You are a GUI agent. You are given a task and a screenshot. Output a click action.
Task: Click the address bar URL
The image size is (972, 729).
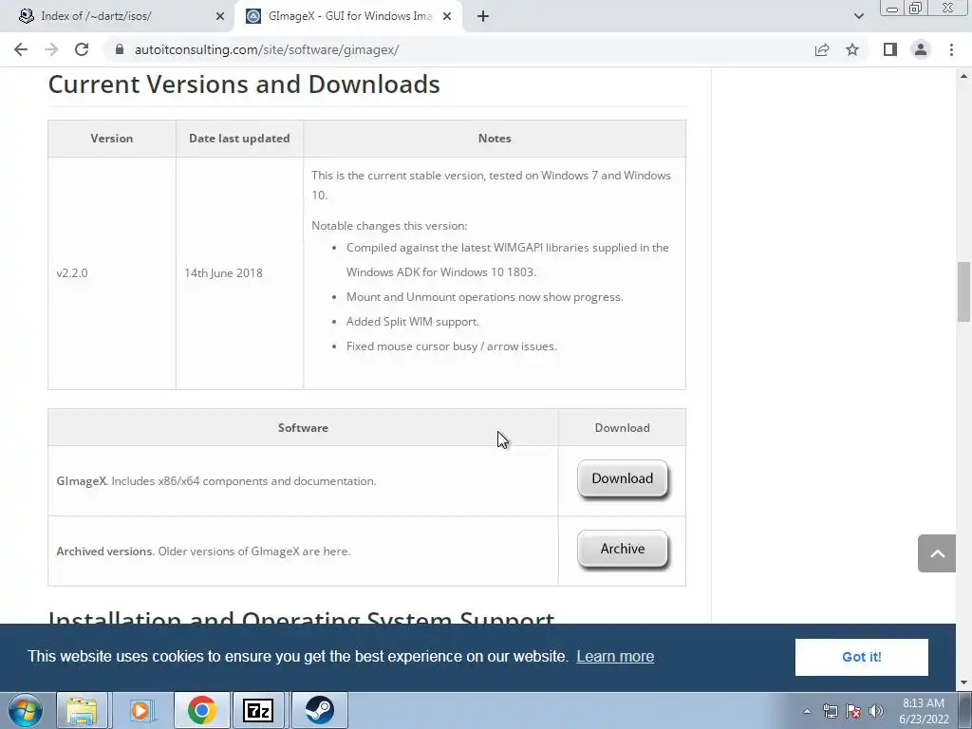click(267, 49)
